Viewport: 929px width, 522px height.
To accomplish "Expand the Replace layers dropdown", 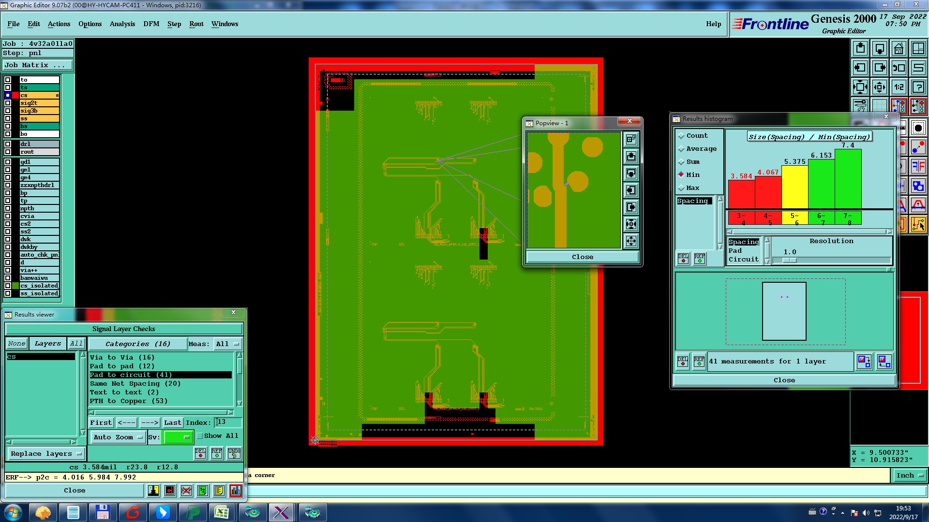I will pos(46,454).
